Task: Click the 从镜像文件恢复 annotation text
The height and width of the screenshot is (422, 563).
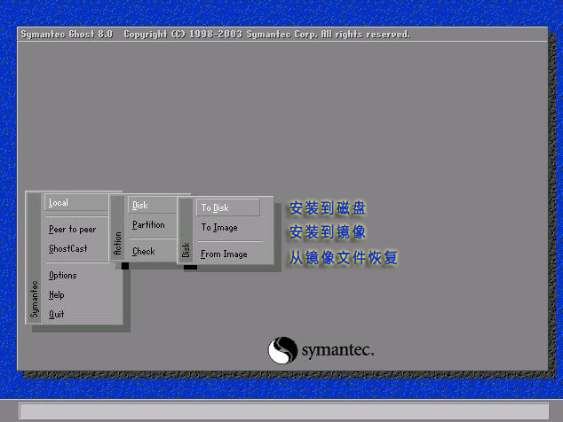Action: 343,258
